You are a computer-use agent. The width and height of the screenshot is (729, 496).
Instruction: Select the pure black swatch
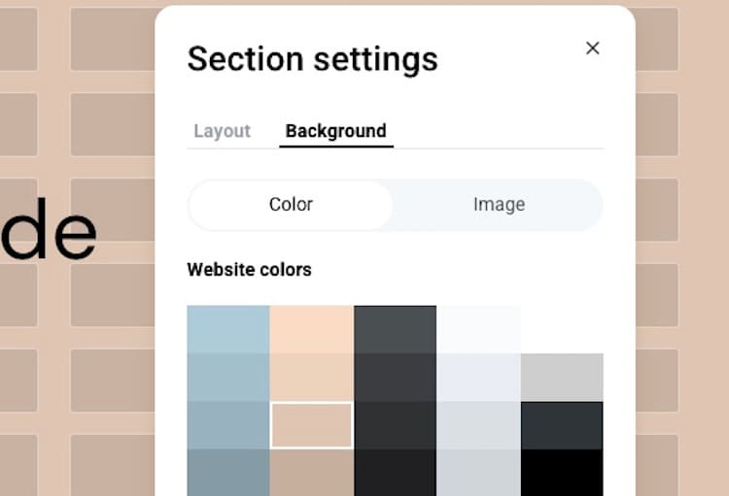click(562, 473)
